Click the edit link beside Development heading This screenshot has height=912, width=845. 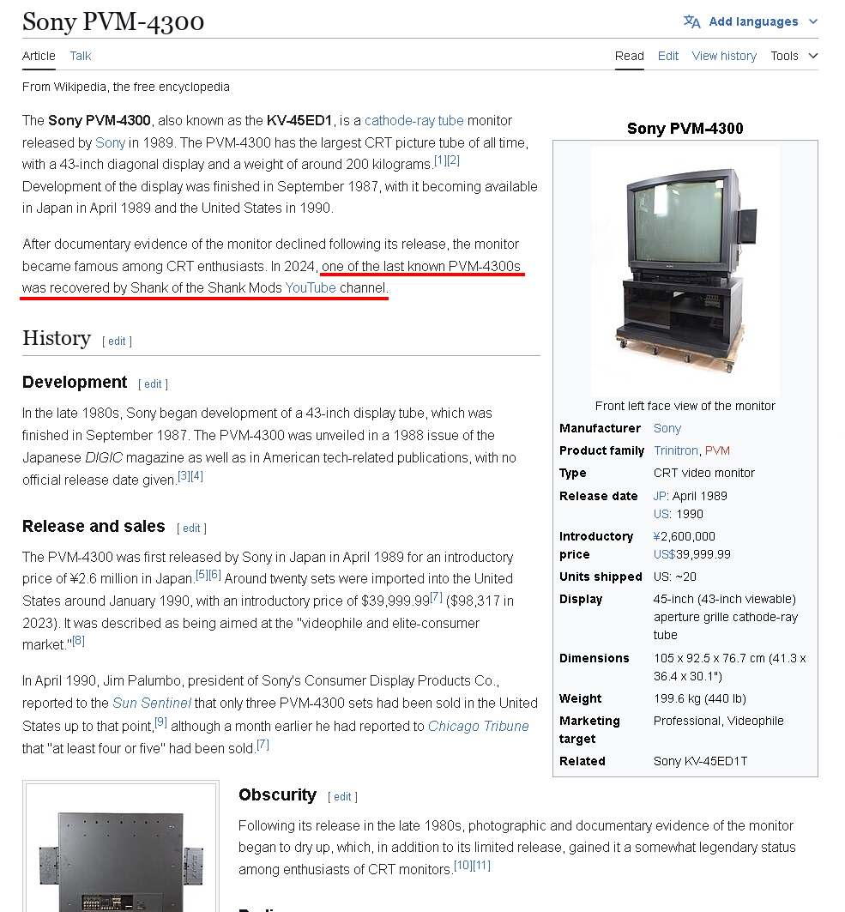coord(153,384)
